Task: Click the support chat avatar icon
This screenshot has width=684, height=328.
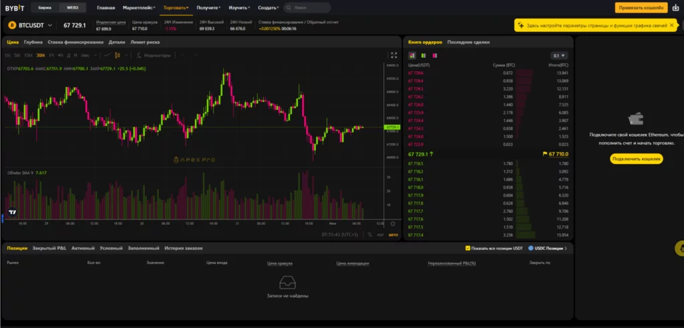Action: tap(679, 248)
